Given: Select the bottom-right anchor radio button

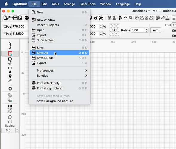Looking at the screenshot, I should coord(118,34).
